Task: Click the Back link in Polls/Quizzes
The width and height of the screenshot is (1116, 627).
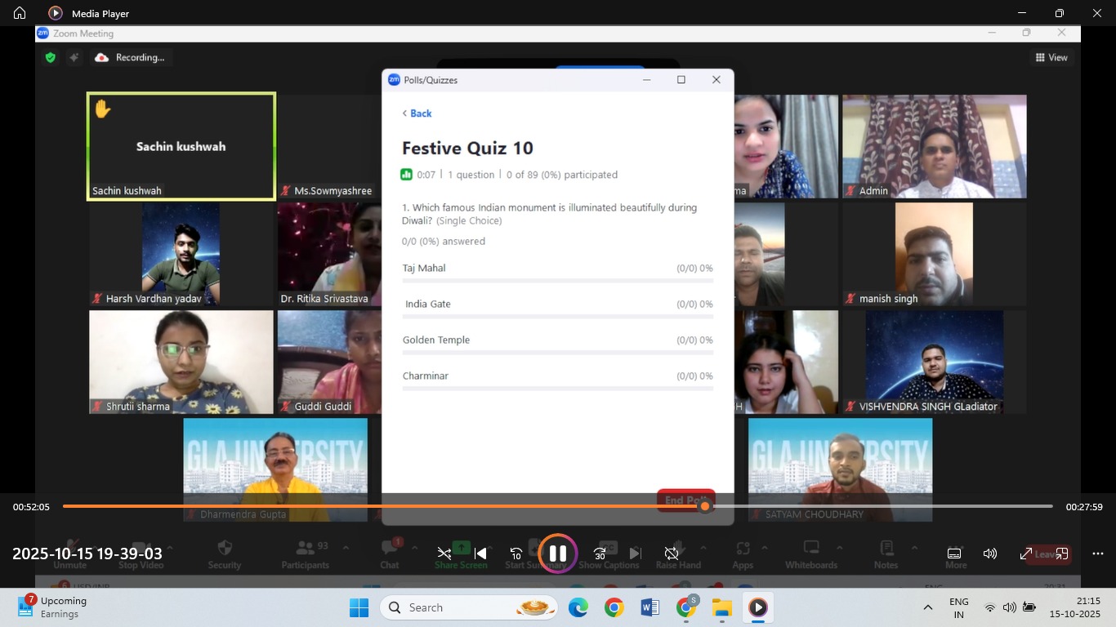Action: click(417, 113)
